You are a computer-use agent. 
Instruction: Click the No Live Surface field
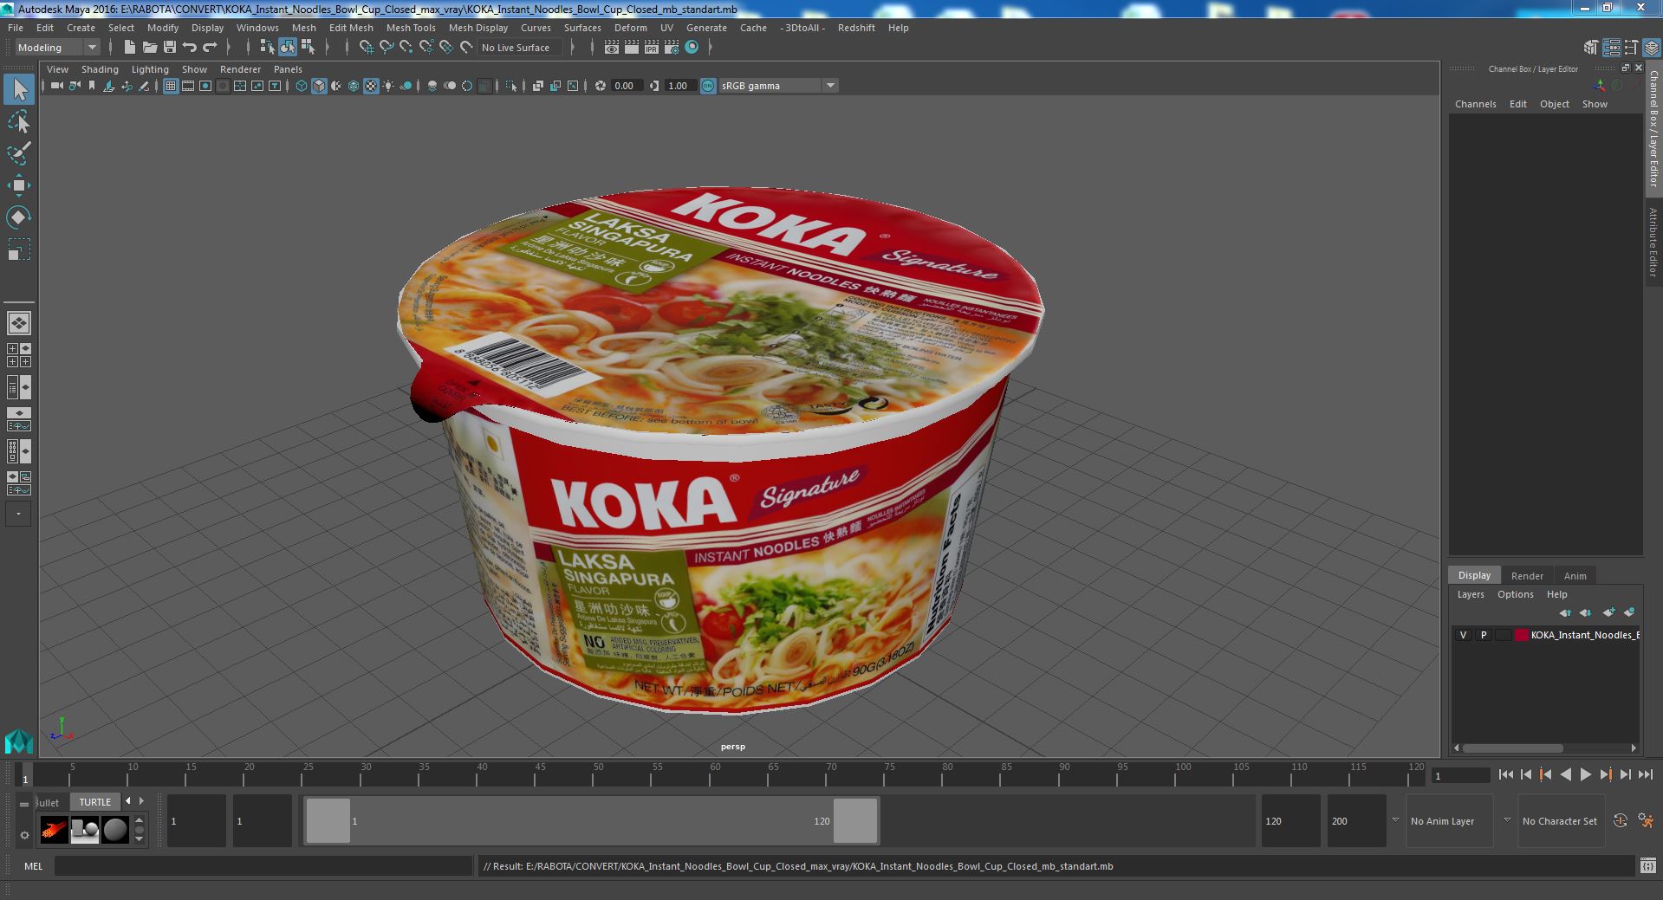click(520, 48)
